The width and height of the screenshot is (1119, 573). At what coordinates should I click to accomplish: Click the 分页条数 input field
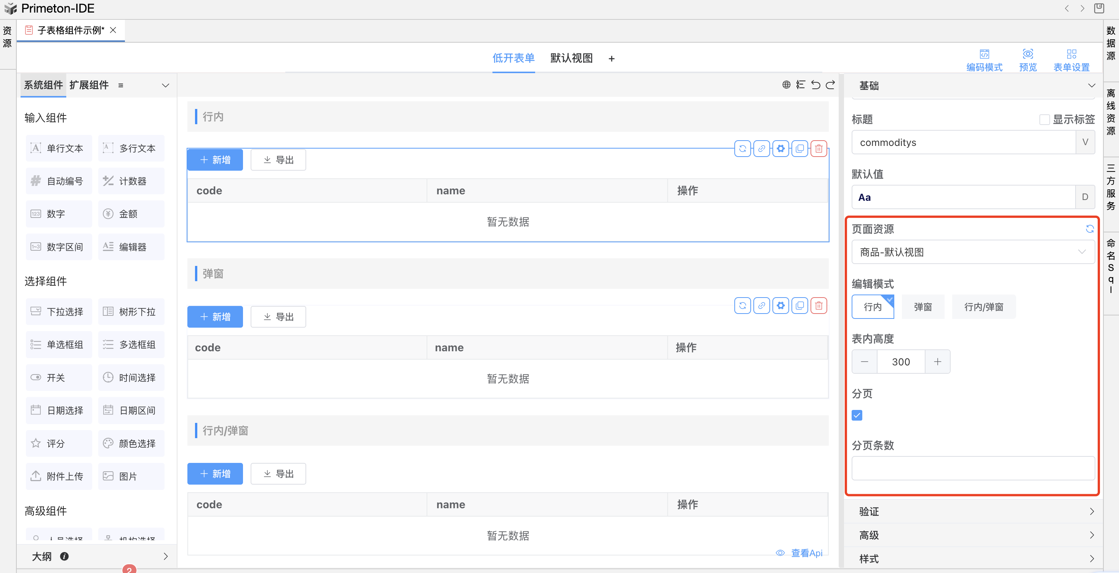click(x=973, y=468)
